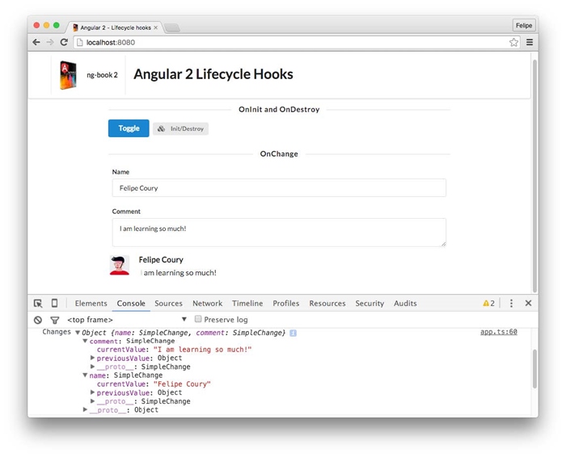Clear console with the clear icon
Image resolution: width=566 pixels, height=457 pixels.
tap(38, 320)
